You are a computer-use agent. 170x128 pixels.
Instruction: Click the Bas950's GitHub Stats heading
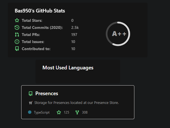[x=40, y=11]
